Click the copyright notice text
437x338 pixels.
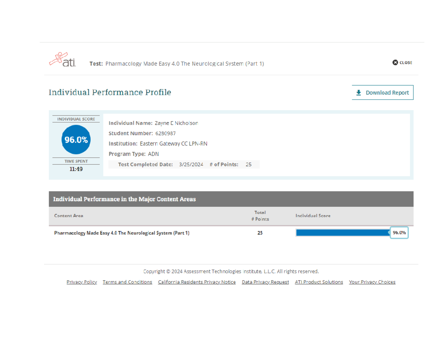click(231, 271)
